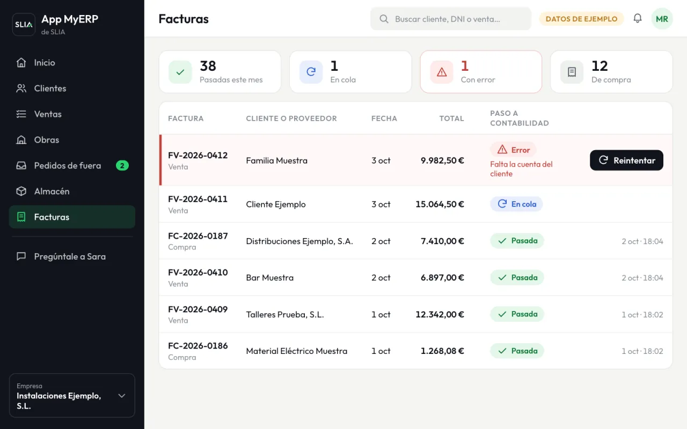Select invoice FC-2026-0186
Image resolution: width=687 pixels, height=429 pixels.
click(198, 346)
